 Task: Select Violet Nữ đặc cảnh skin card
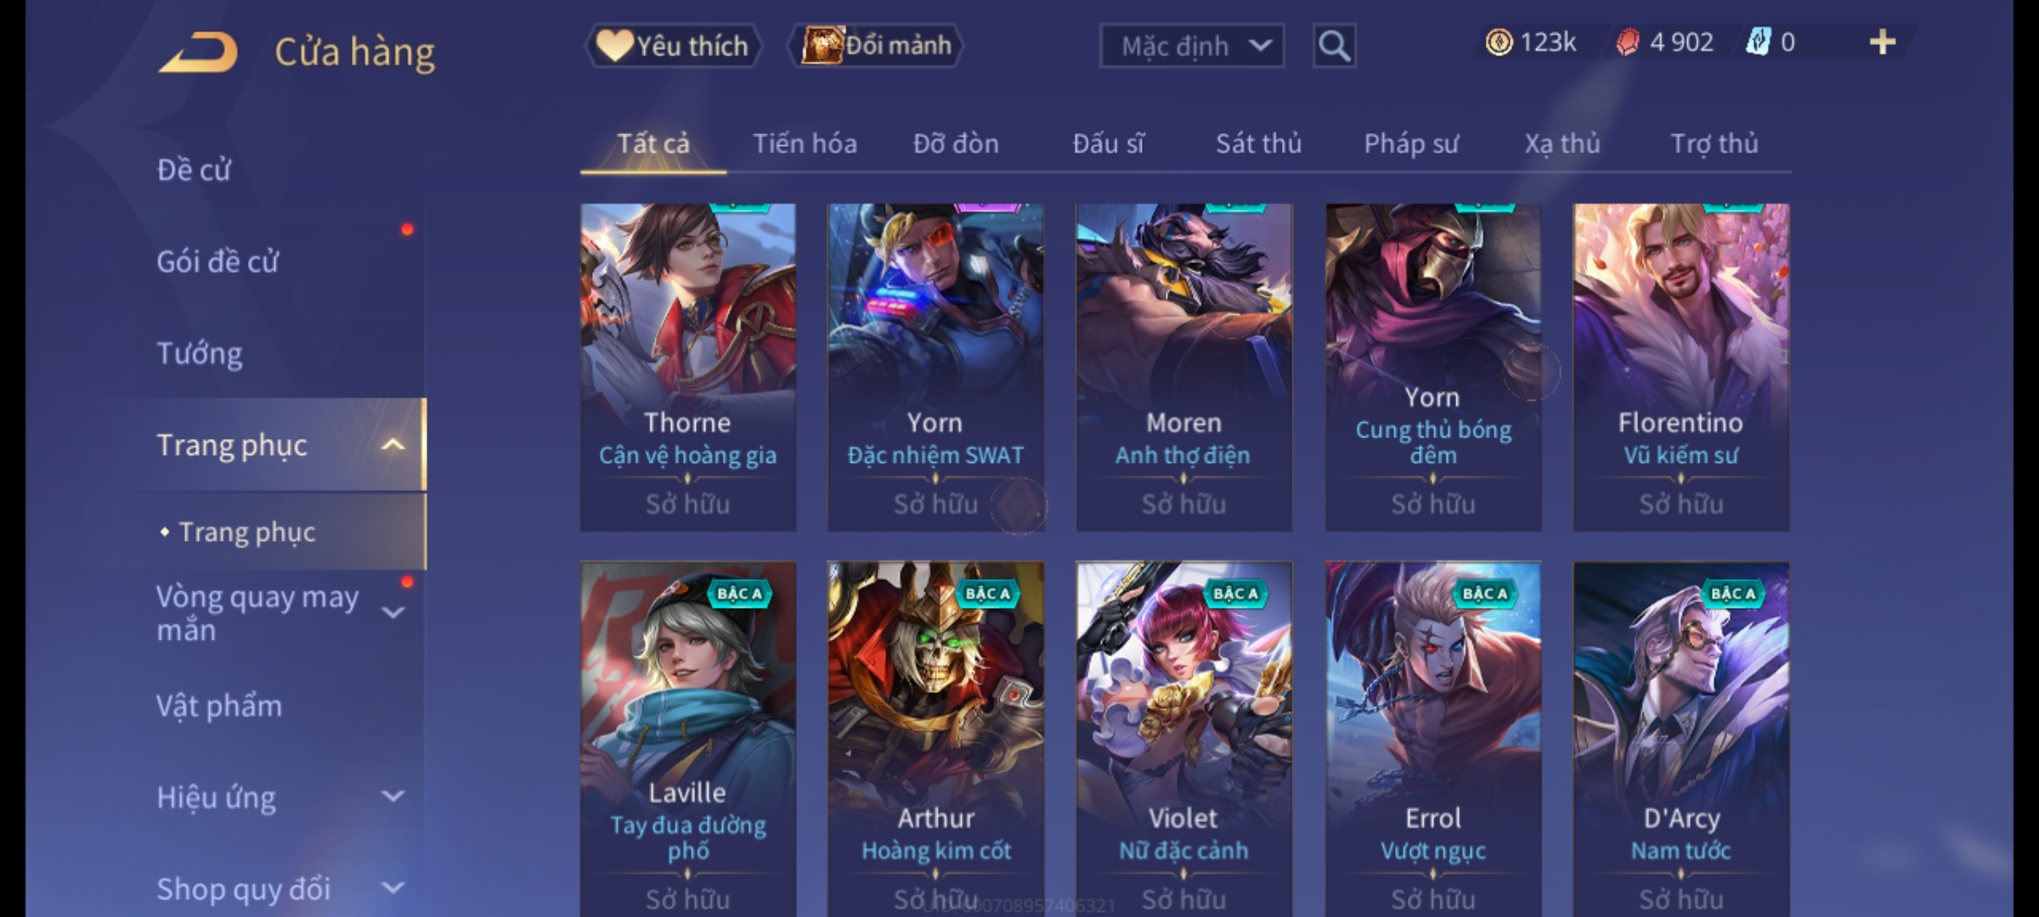(1184, 739)
